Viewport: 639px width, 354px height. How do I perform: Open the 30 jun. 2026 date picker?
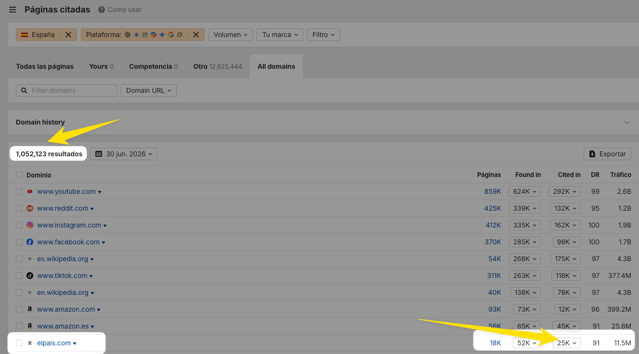[124, 154]
